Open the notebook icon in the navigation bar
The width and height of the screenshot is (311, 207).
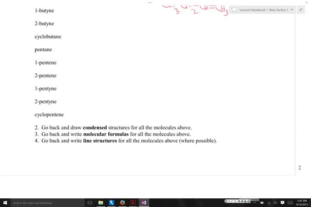tap(234, 10)
